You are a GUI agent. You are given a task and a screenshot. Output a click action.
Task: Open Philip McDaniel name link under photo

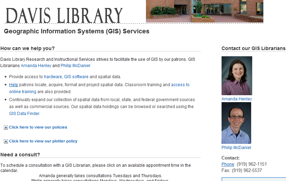pos(236,148)
